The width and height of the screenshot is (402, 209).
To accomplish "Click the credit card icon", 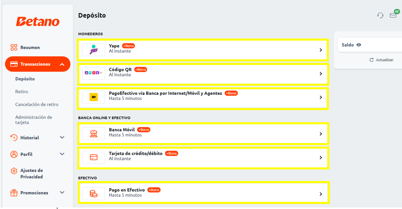I will pyautogui.click(x=94, y=157).
